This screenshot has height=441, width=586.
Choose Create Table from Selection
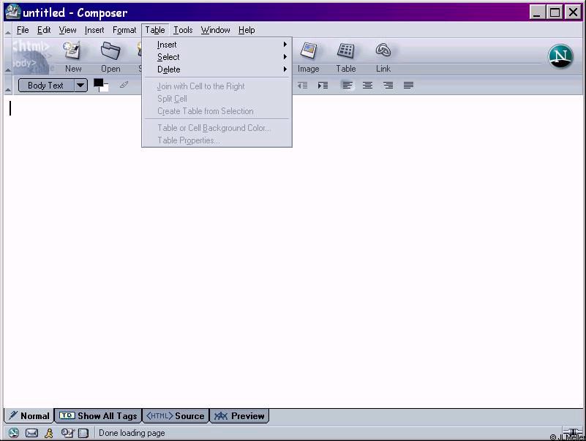click(217, 111)
